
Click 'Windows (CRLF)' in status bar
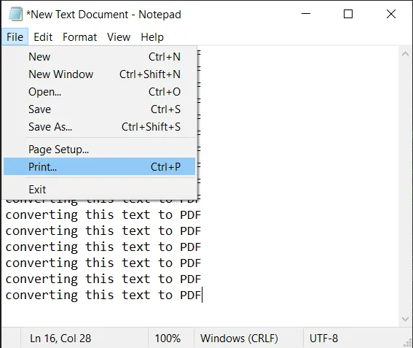tap(239, 339)
